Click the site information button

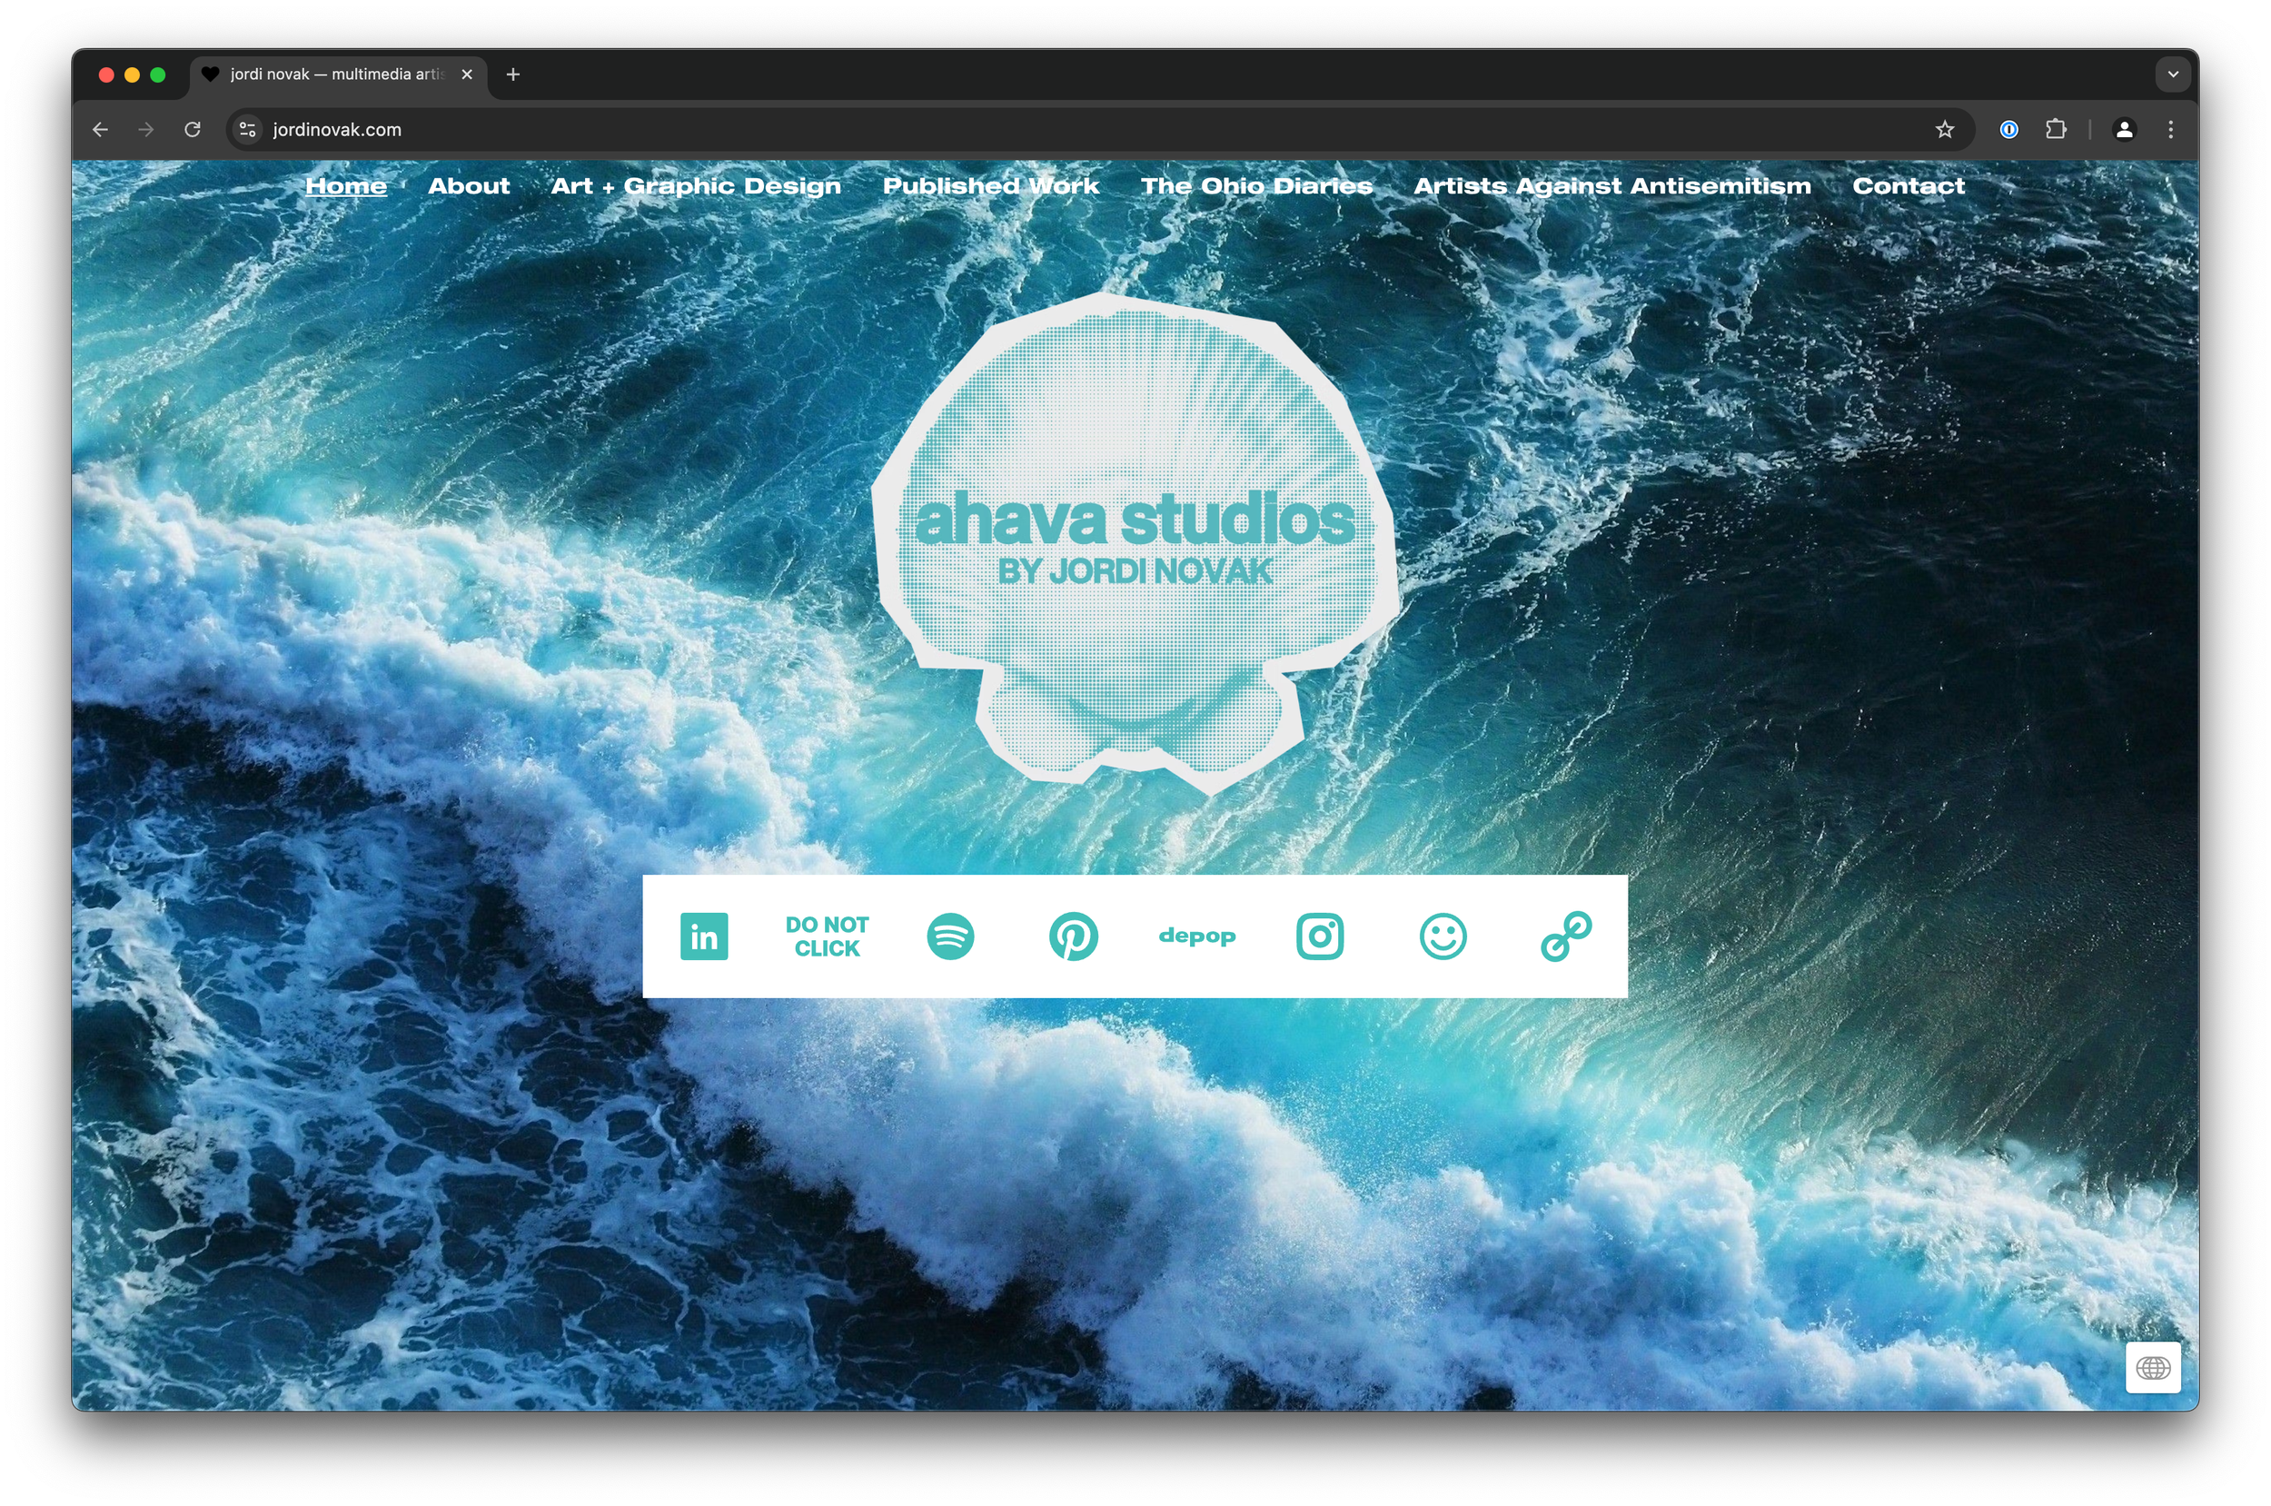(x=248, y=130)
